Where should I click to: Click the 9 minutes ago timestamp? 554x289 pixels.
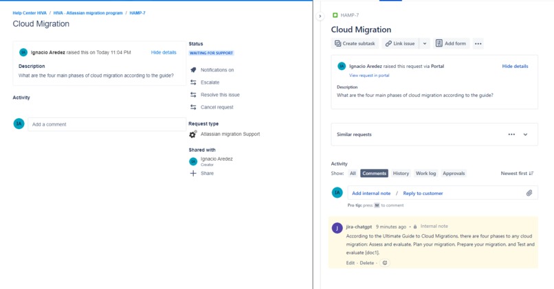(x=391, y=227)
